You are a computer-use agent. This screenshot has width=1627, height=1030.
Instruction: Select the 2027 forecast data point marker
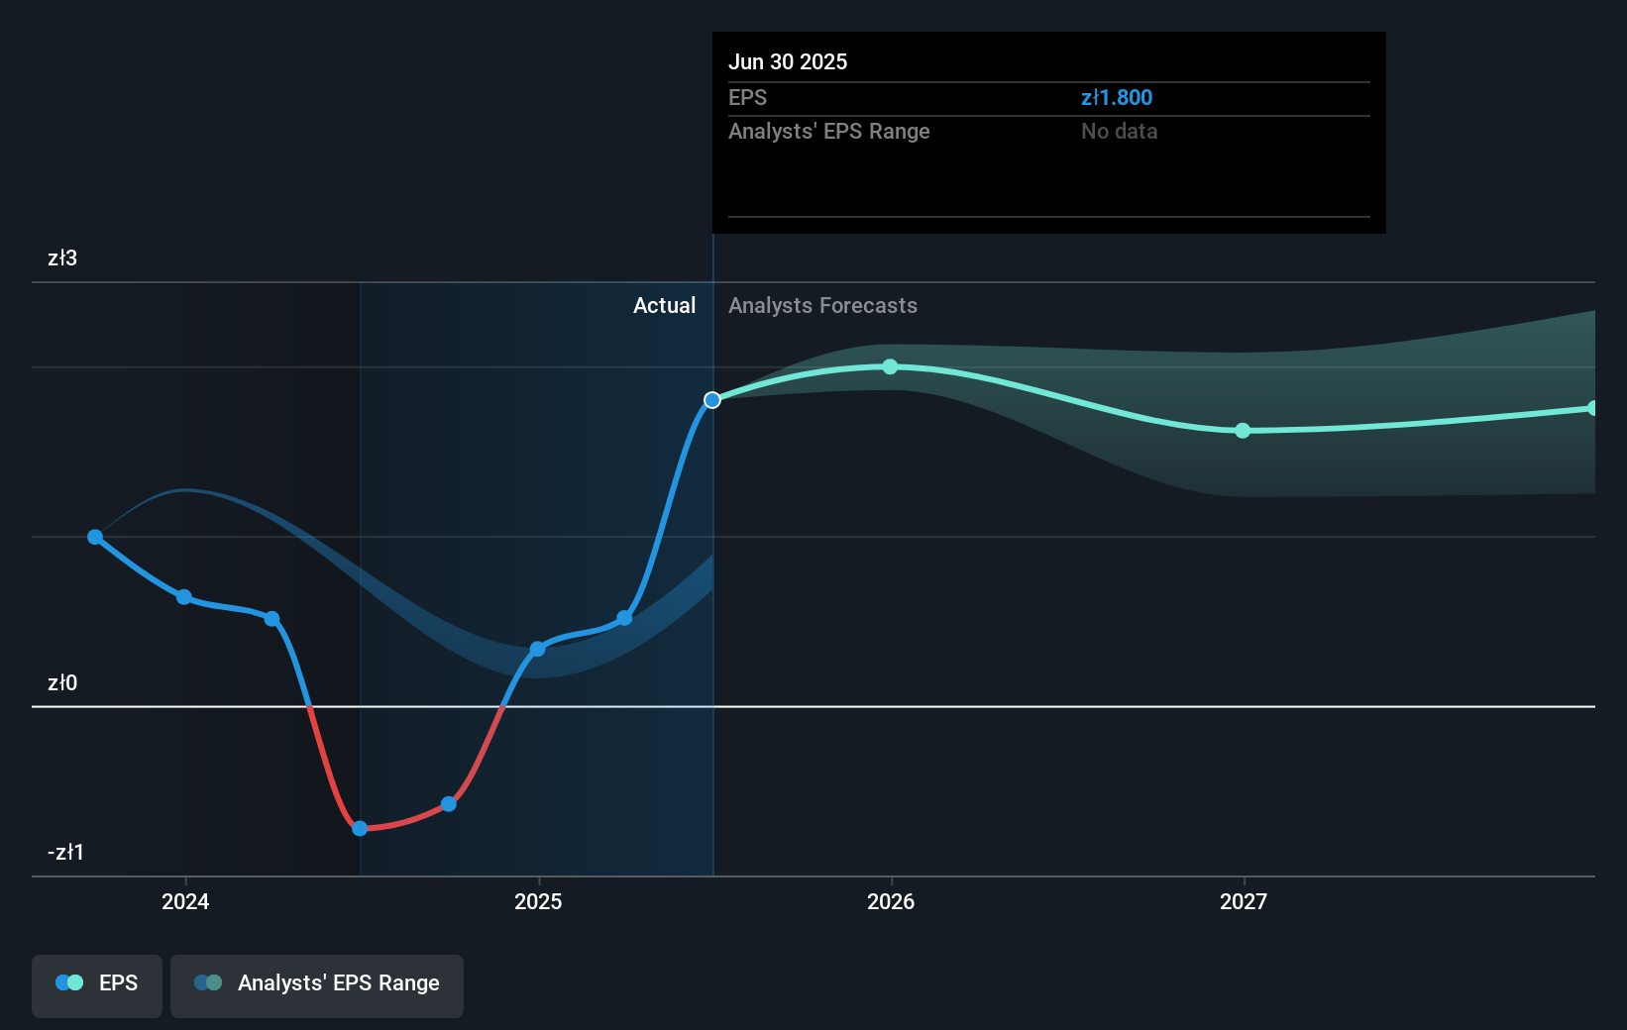pos(1244,431)
